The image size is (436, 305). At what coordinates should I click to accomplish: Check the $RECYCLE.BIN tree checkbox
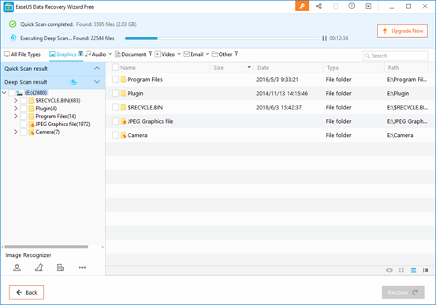[x=24, y=100]
